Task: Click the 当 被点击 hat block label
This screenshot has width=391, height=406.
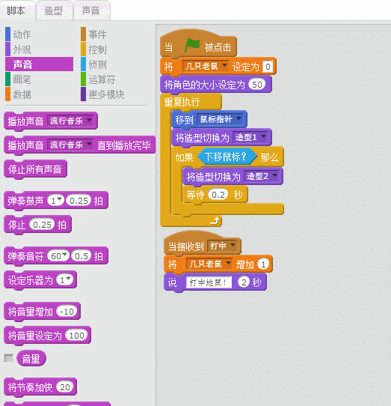Action: click(198, 46)
